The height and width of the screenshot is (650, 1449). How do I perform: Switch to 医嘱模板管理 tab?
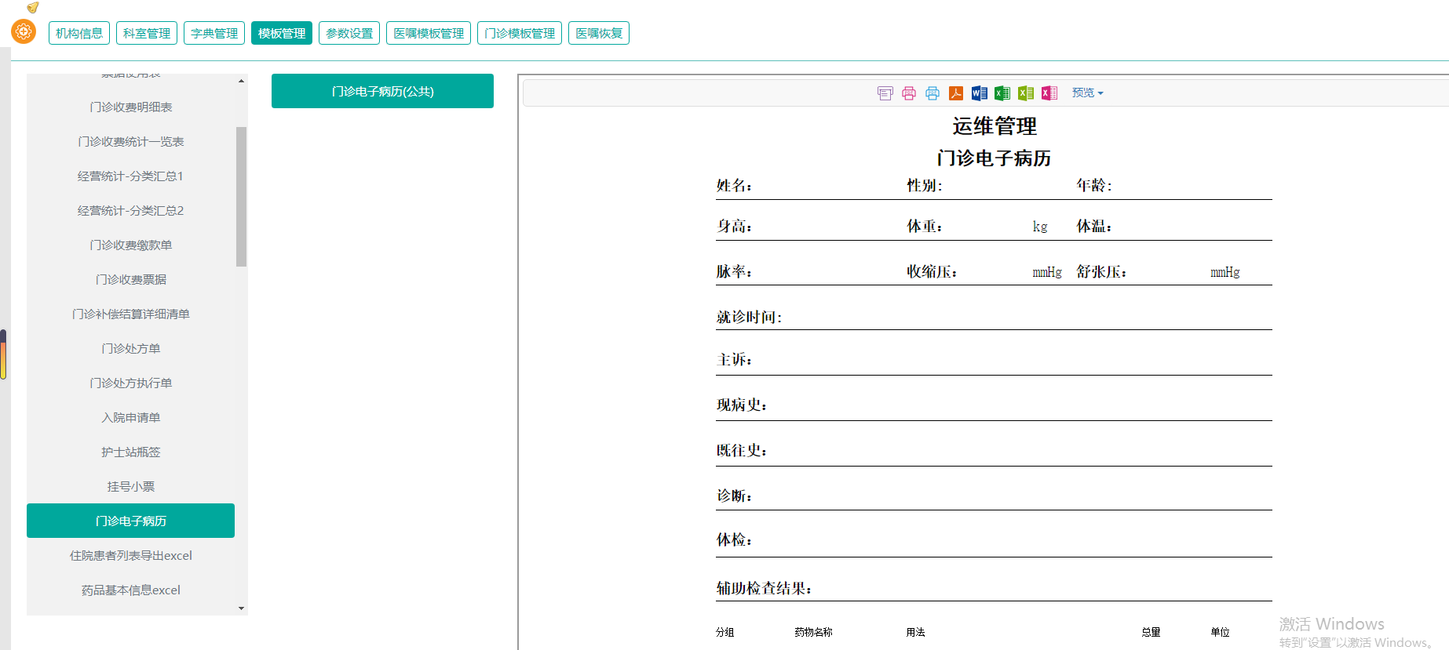429,33
